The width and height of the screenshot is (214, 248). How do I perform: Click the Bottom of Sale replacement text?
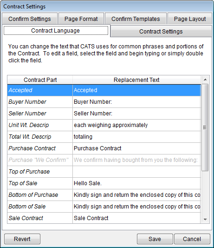click(136, 207)
